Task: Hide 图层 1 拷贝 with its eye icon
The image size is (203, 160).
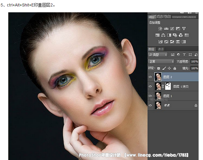Action: tap(150, 86)
